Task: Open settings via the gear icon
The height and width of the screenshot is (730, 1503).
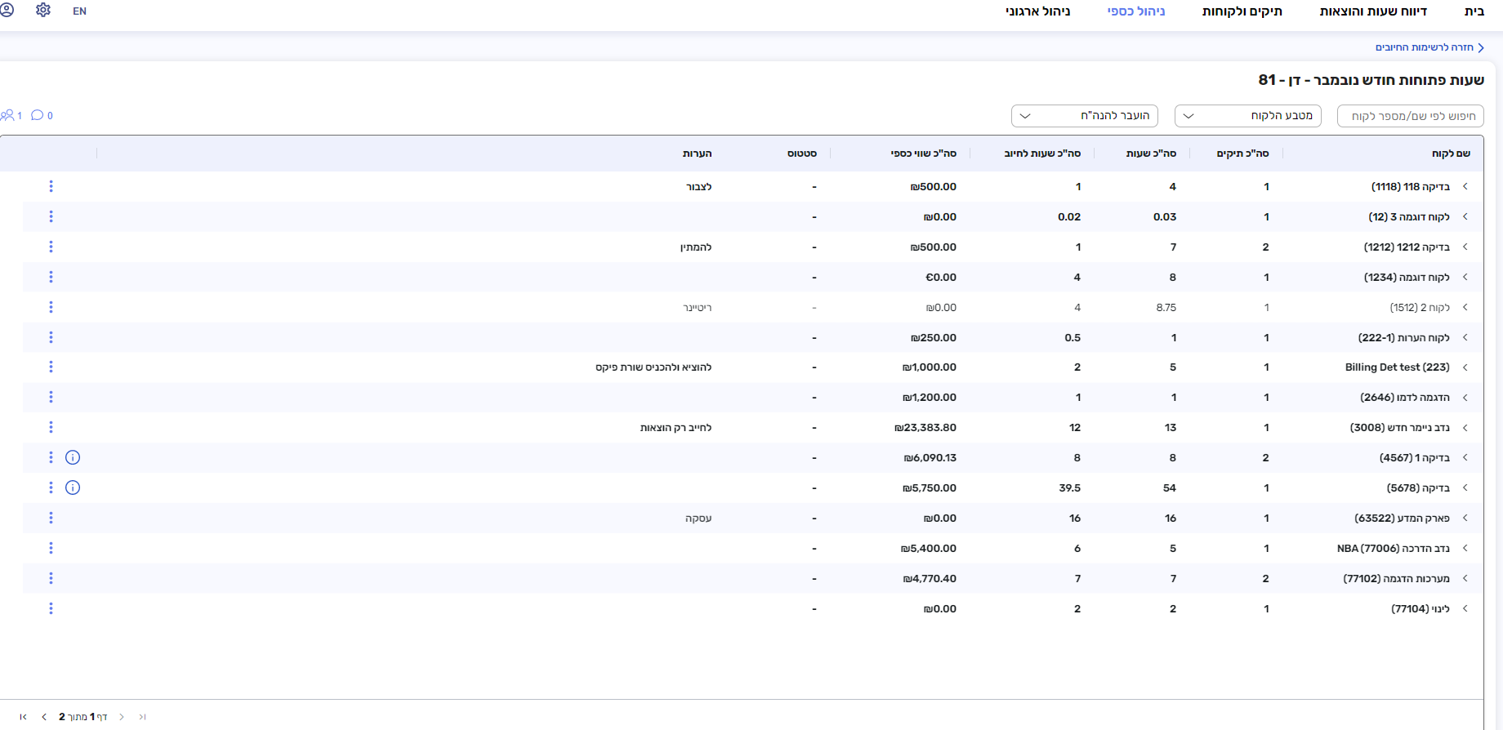Action: click(x=43, y=11)
